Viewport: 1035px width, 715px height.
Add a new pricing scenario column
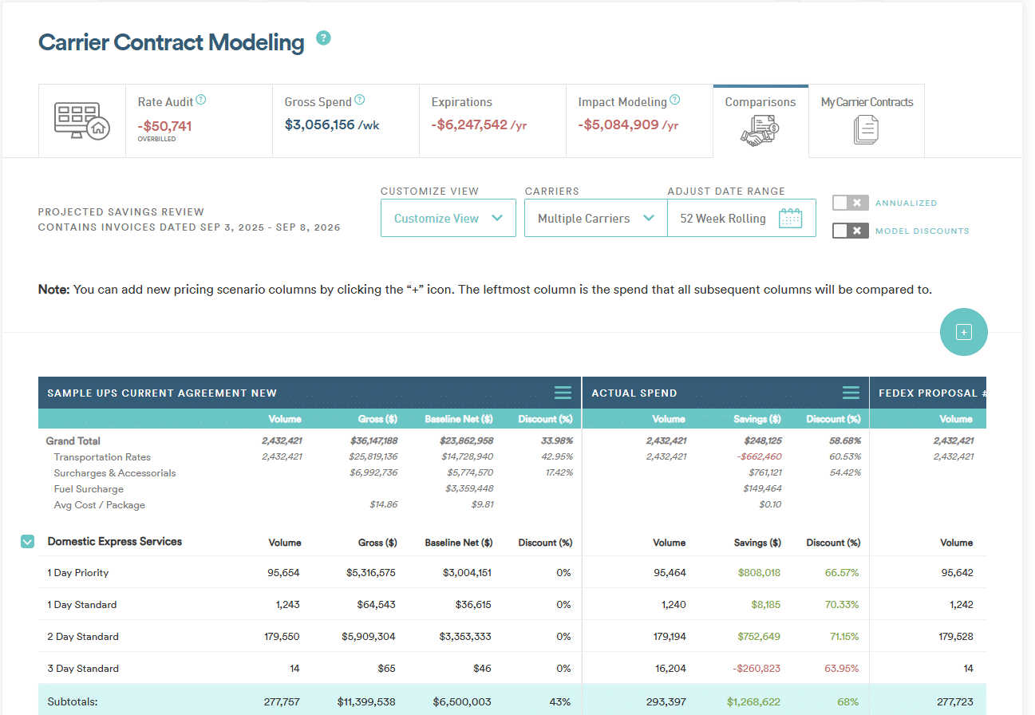point(964,332)
